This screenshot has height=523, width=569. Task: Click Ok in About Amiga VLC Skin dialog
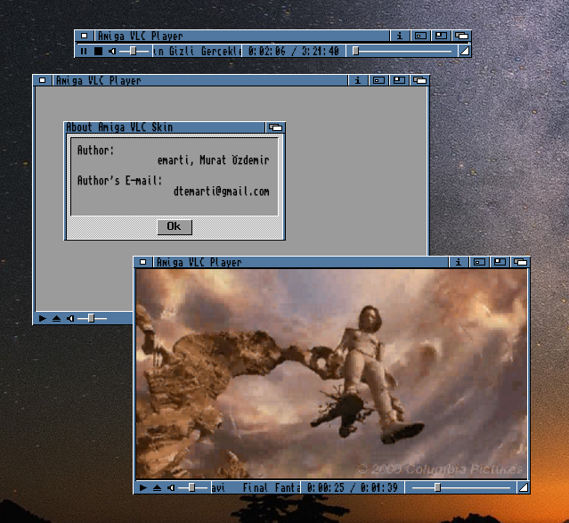point(175,227)
